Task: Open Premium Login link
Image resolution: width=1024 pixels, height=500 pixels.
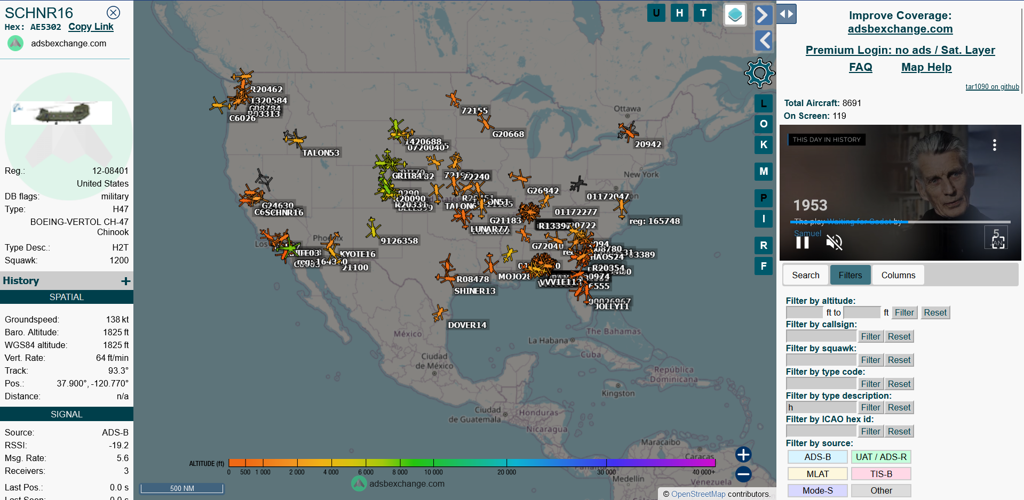Action: [x=900, y=50]
